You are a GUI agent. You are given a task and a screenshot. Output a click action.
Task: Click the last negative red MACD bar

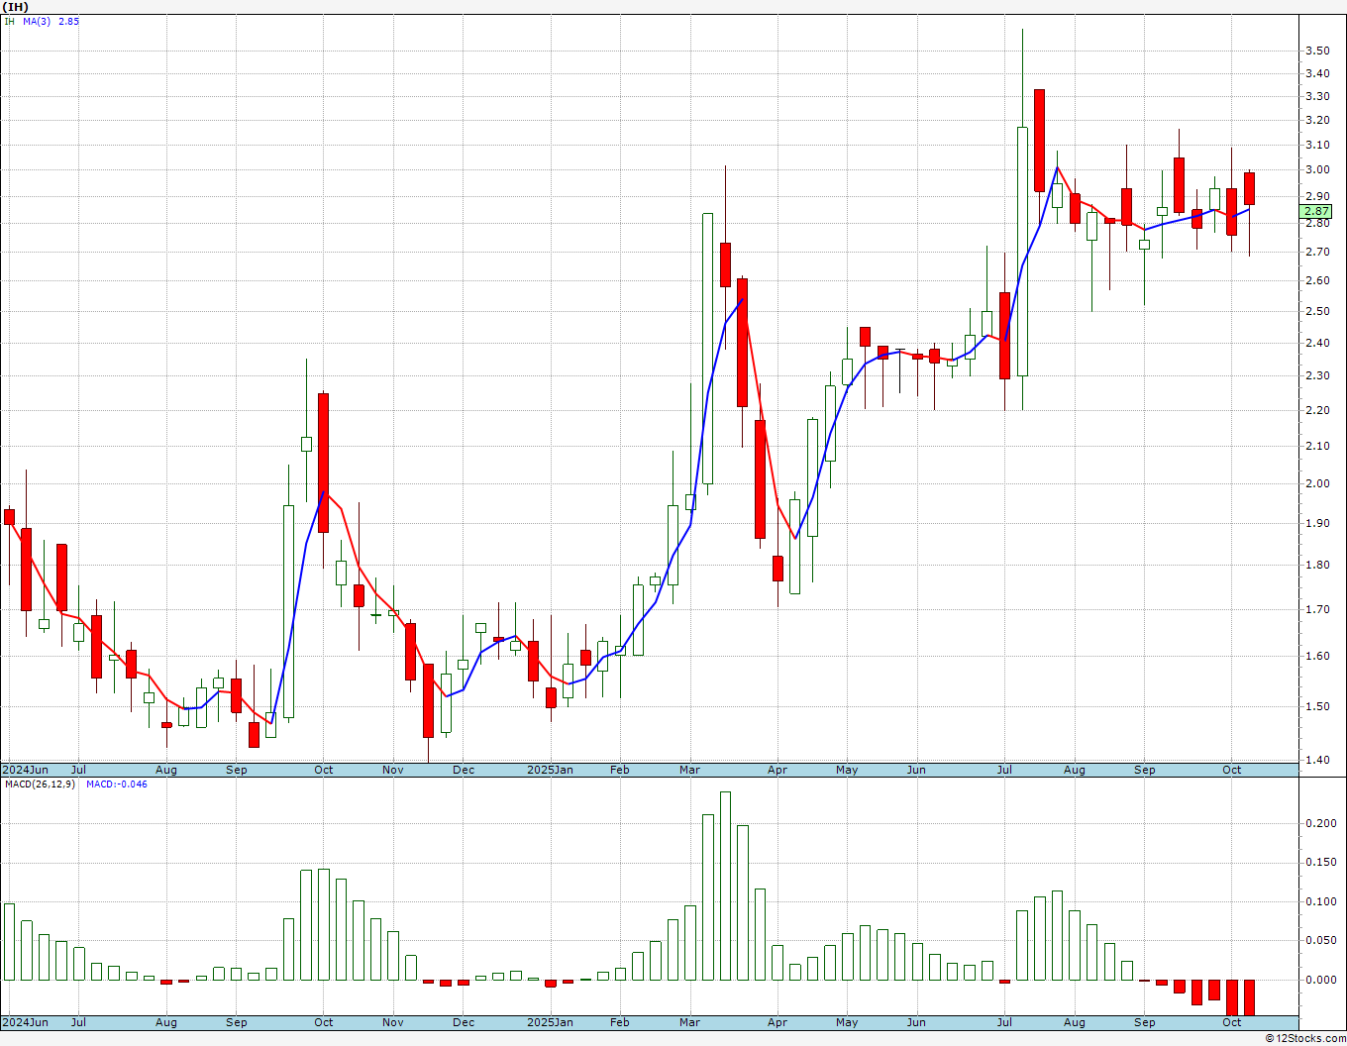click(1249, 997)
